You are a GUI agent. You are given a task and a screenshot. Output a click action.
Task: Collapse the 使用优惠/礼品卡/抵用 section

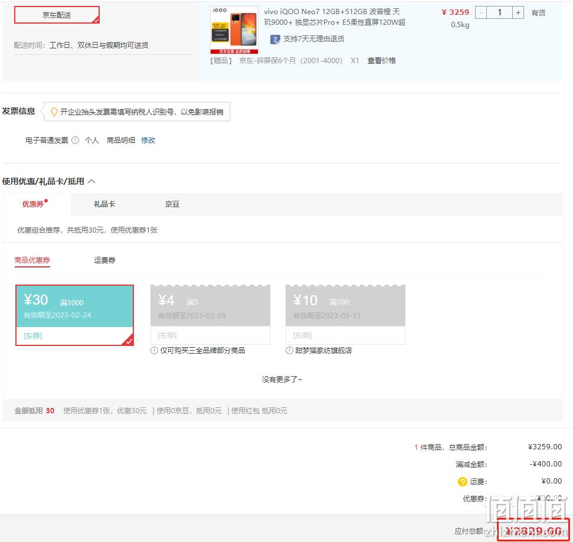(x=91, y=181)
